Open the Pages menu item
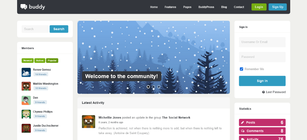 187,7
